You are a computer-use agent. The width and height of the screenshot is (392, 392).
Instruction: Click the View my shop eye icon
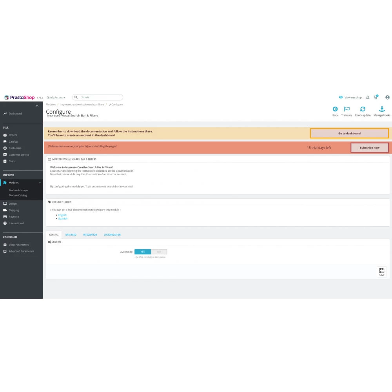[x=341, y=97]
